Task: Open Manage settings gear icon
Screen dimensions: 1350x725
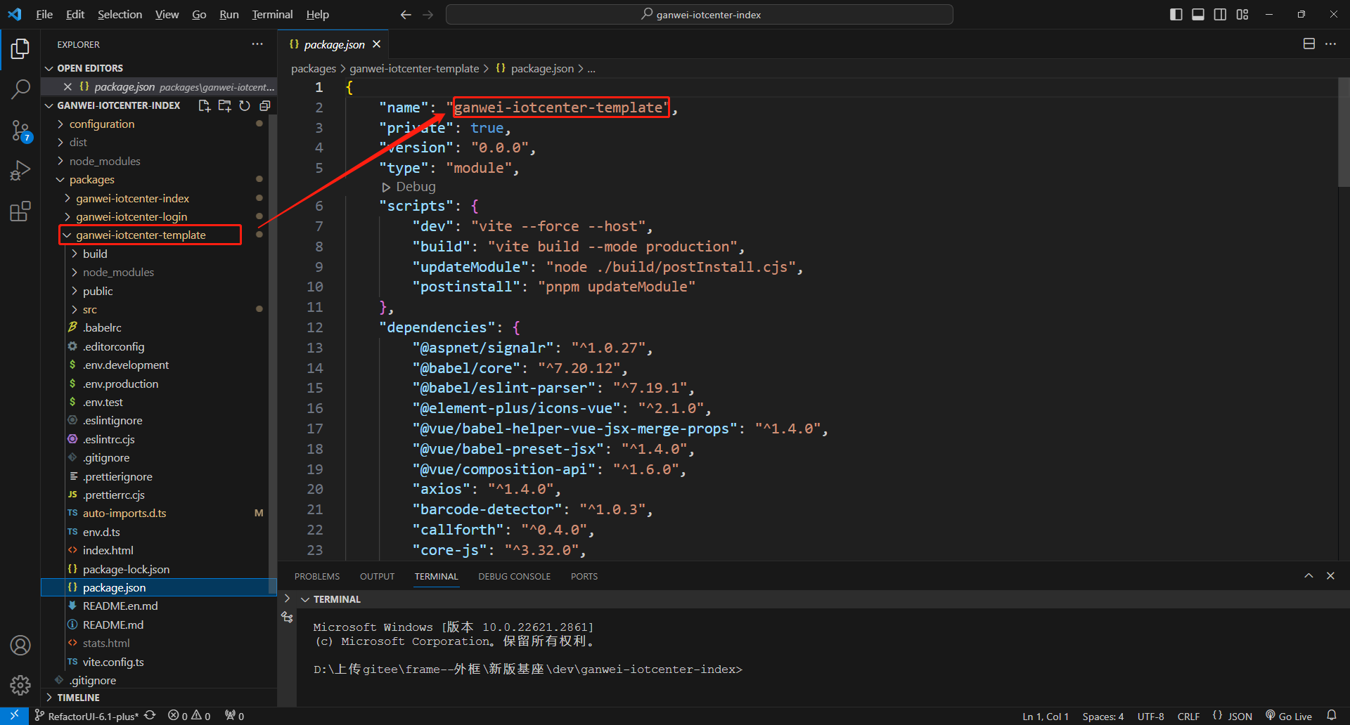Action: (x=20, y=685)
